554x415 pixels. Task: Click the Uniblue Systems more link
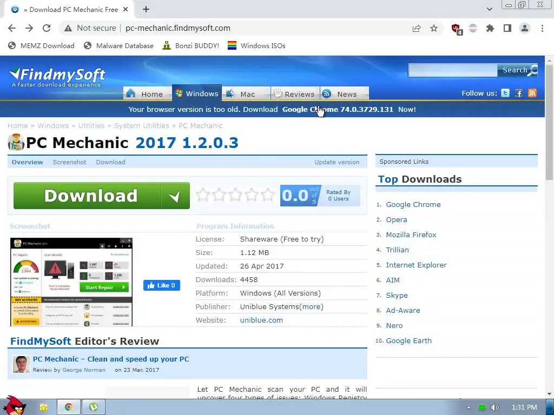pos(311,307)
